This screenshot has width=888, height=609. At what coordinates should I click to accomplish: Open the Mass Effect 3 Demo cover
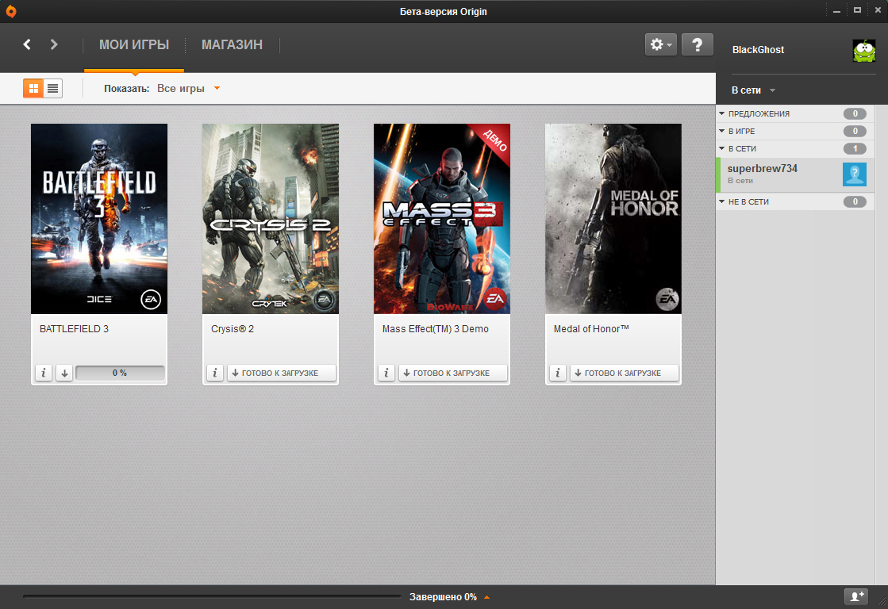442,219
